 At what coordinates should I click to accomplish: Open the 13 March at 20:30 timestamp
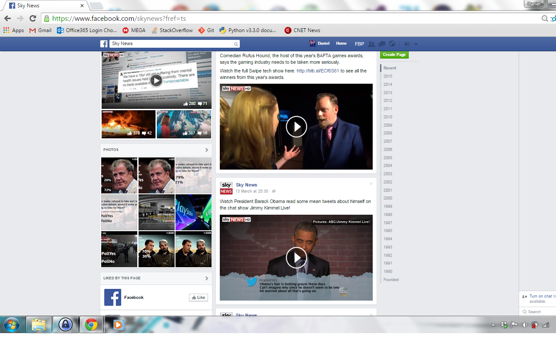[252, 191]
